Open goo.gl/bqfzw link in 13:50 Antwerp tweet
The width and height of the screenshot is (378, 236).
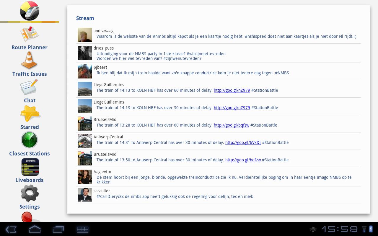click(243, 160)
